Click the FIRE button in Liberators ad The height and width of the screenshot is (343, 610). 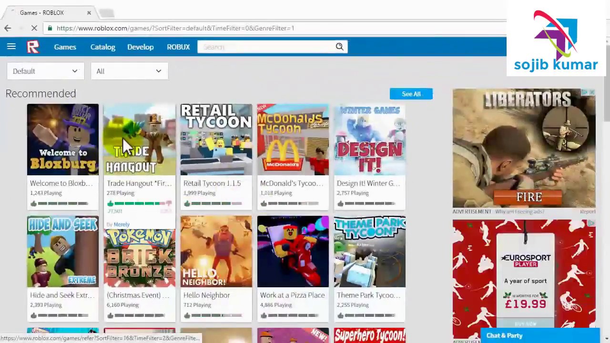(x=529, y=197)
